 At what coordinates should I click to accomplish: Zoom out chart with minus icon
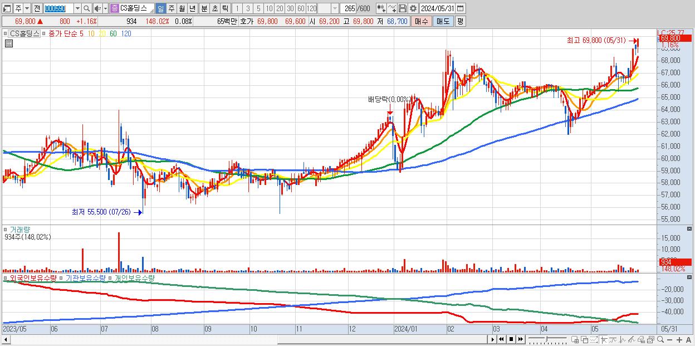(670, 340)
